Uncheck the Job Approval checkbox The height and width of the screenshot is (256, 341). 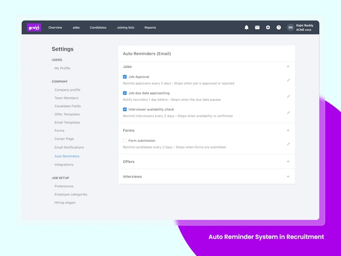coord(125,77)
